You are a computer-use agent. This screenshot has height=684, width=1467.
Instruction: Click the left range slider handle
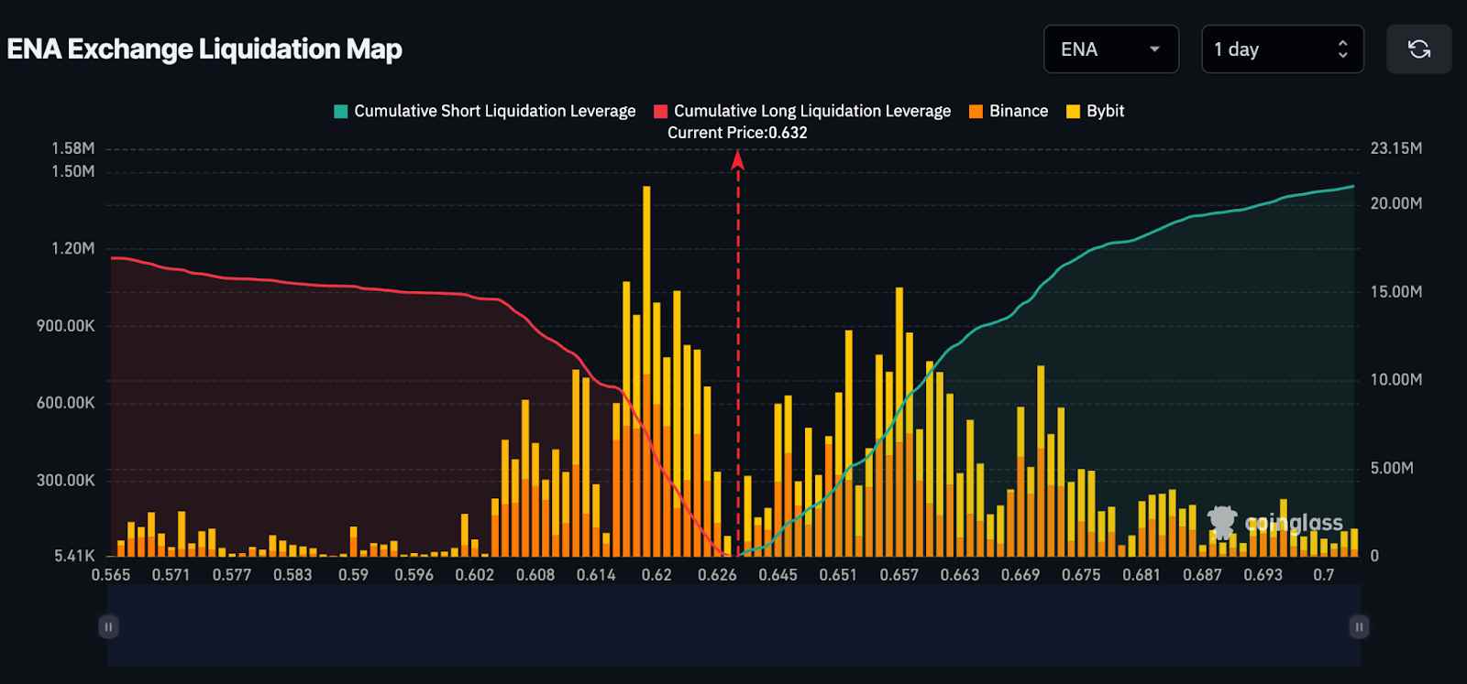click(108, 627)
